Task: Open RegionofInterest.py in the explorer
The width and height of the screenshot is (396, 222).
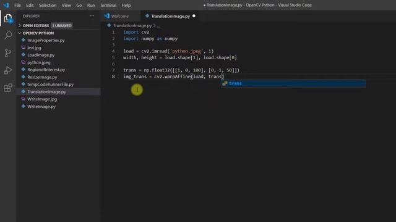Action: click(x=46, y=70)
